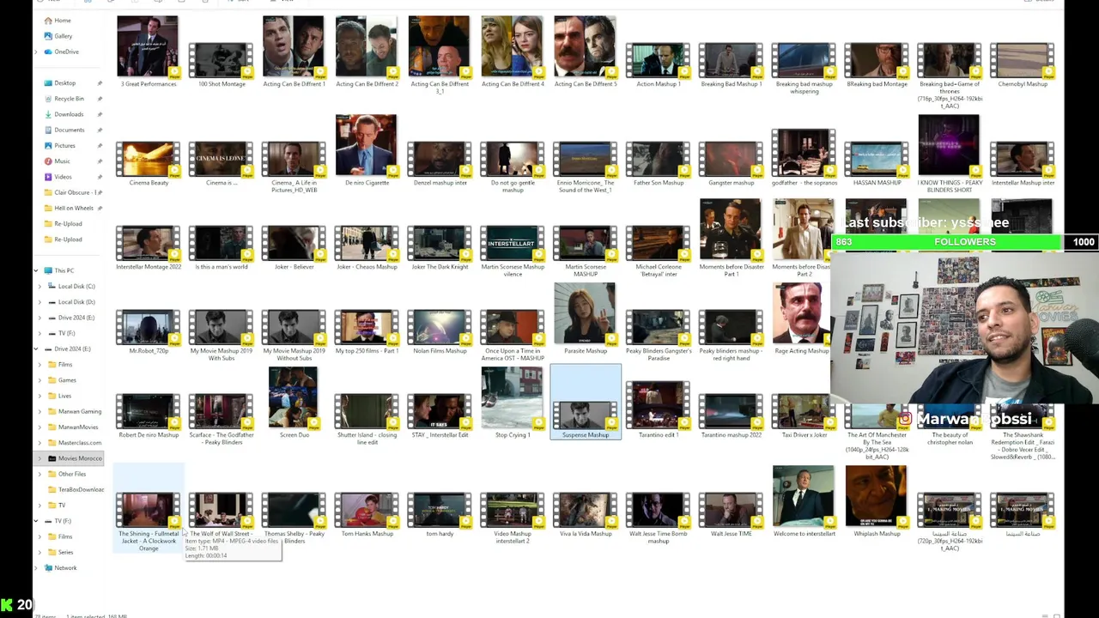
Task: Open the Series folder in tree
Action: (65, 552)
